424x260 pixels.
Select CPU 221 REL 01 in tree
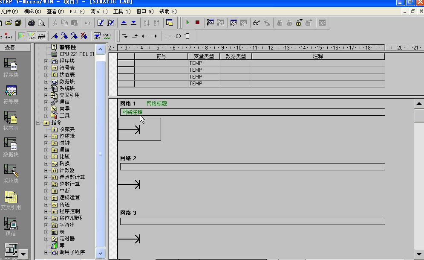[77, 54]
